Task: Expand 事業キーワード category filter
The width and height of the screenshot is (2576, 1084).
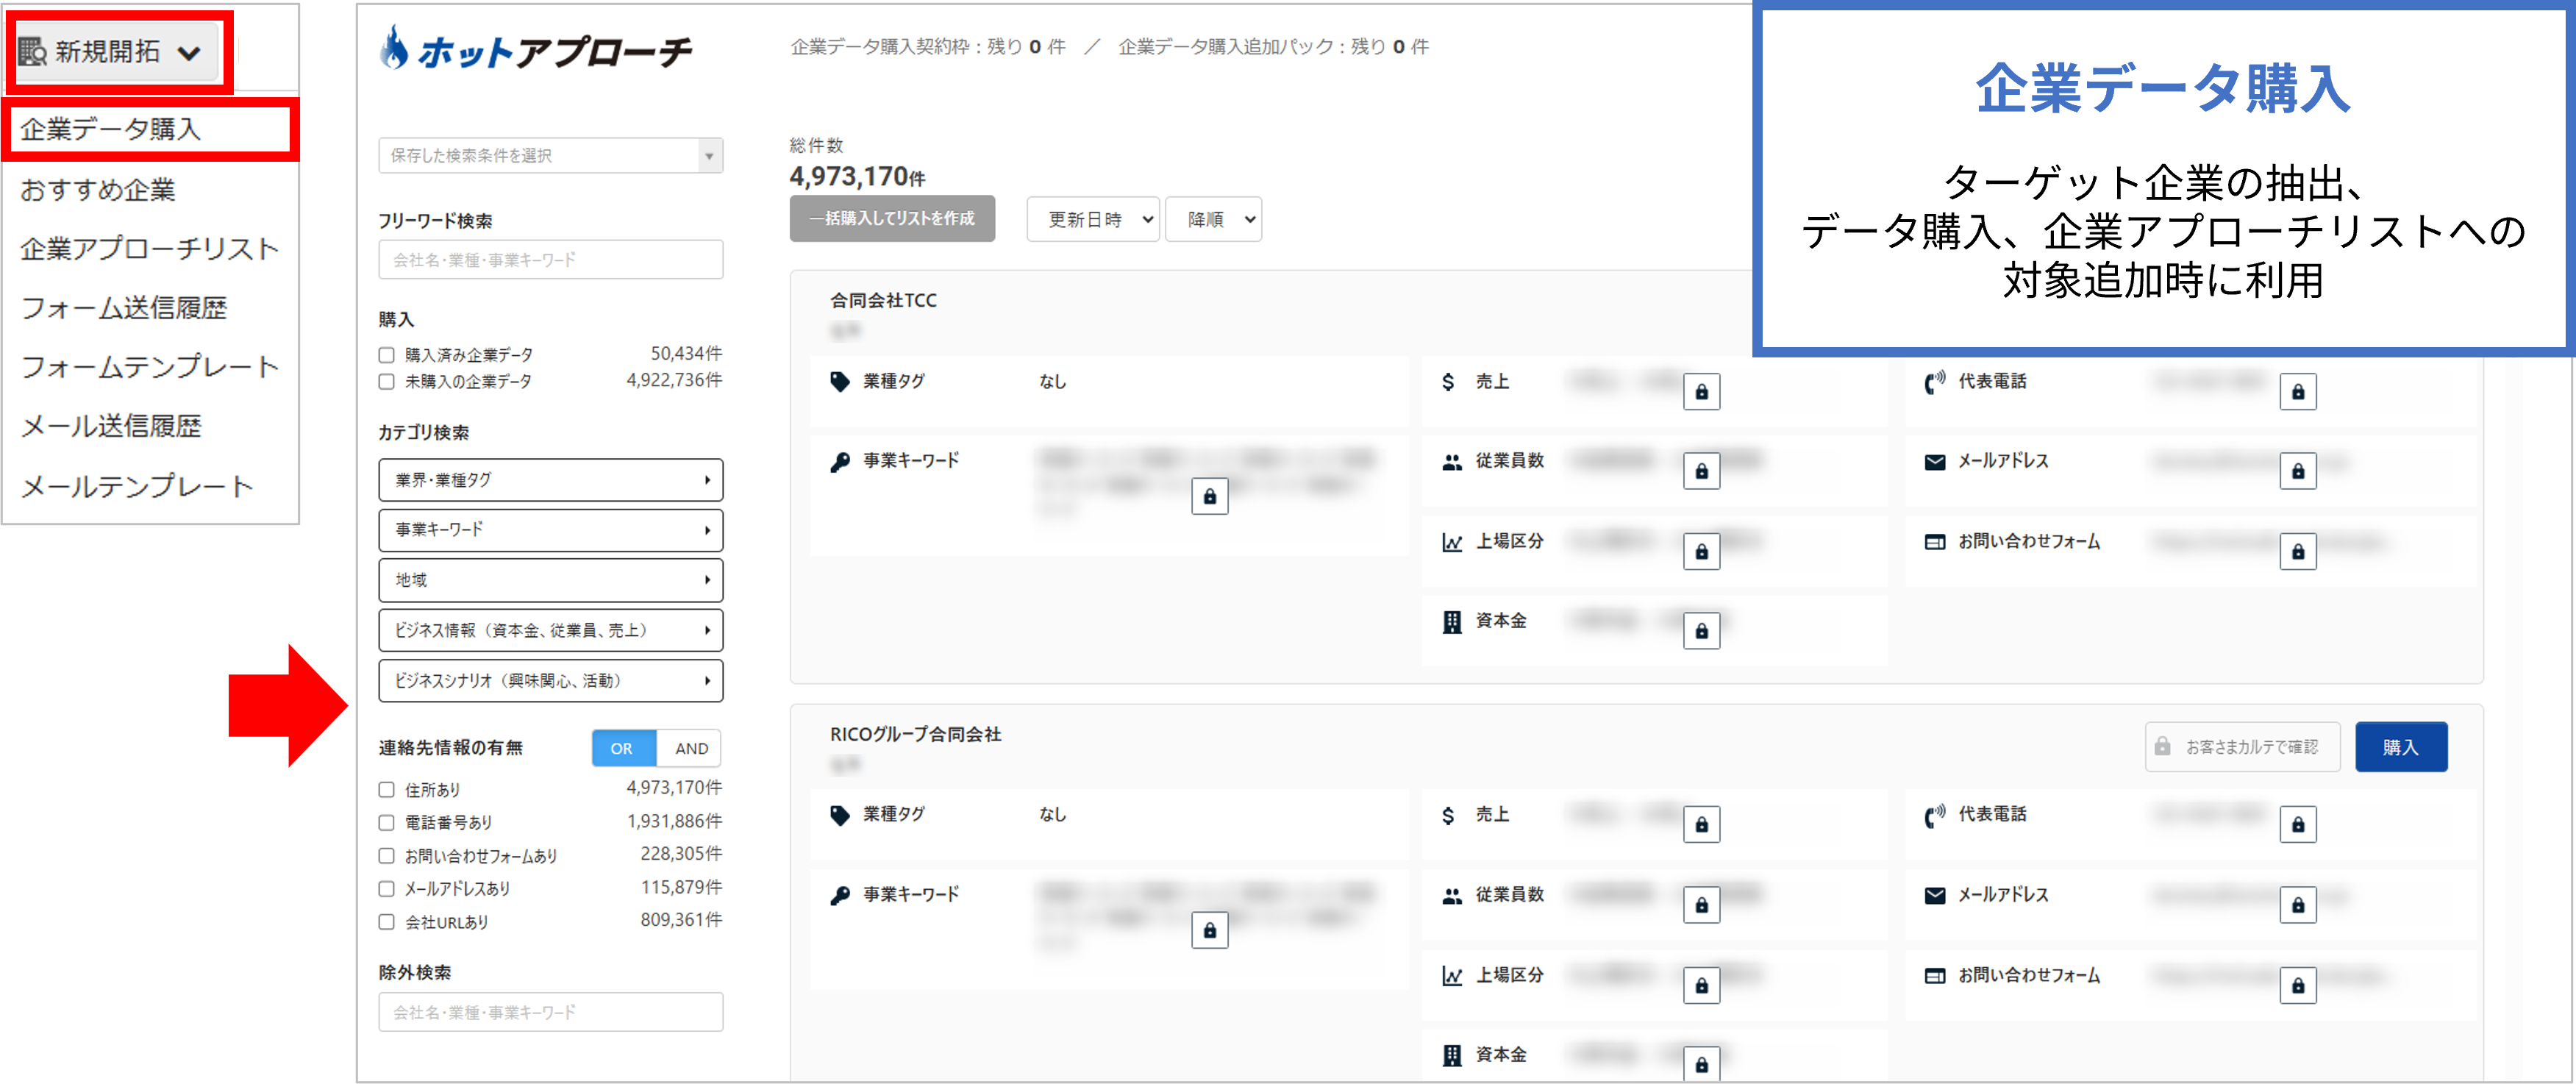Action: click(x=551, y=530)
